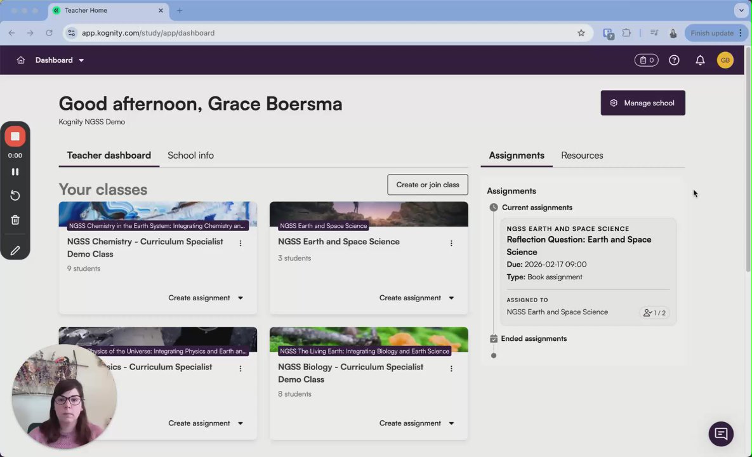The height and width of the screenshot is (457, 752).
Task: Open the tab search dropdown arrow
Action: (741, 10)
